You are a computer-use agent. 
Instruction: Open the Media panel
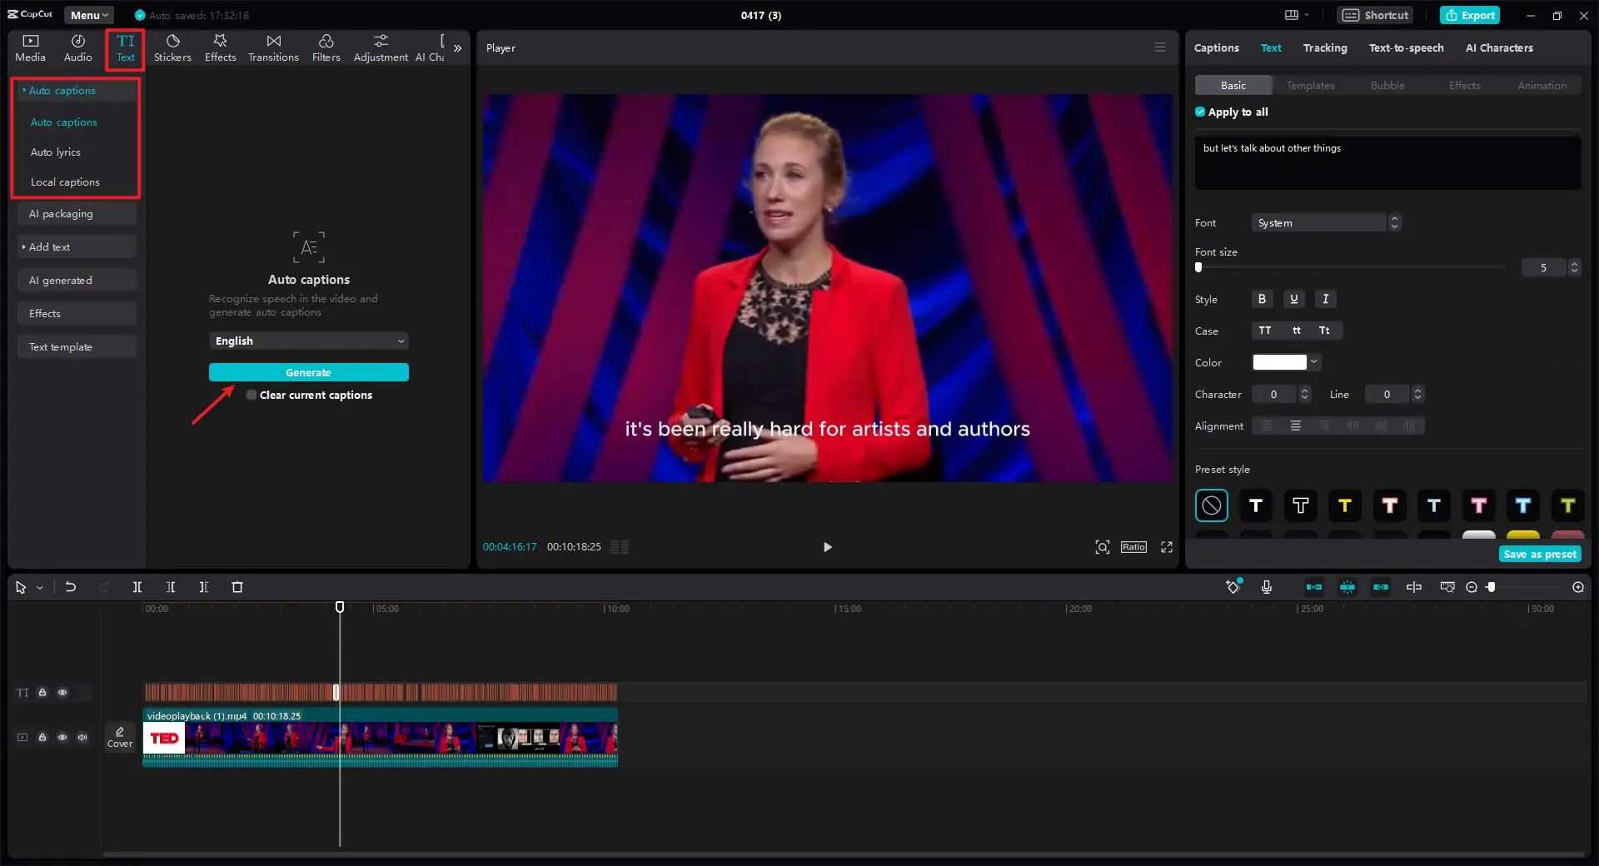click(30, 47)
